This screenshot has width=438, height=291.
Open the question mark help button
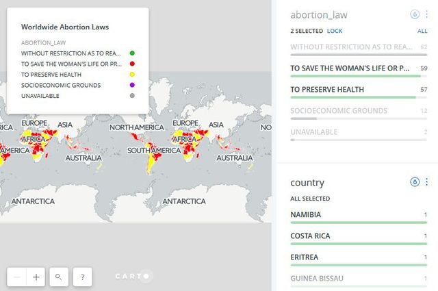coord(82,277)
